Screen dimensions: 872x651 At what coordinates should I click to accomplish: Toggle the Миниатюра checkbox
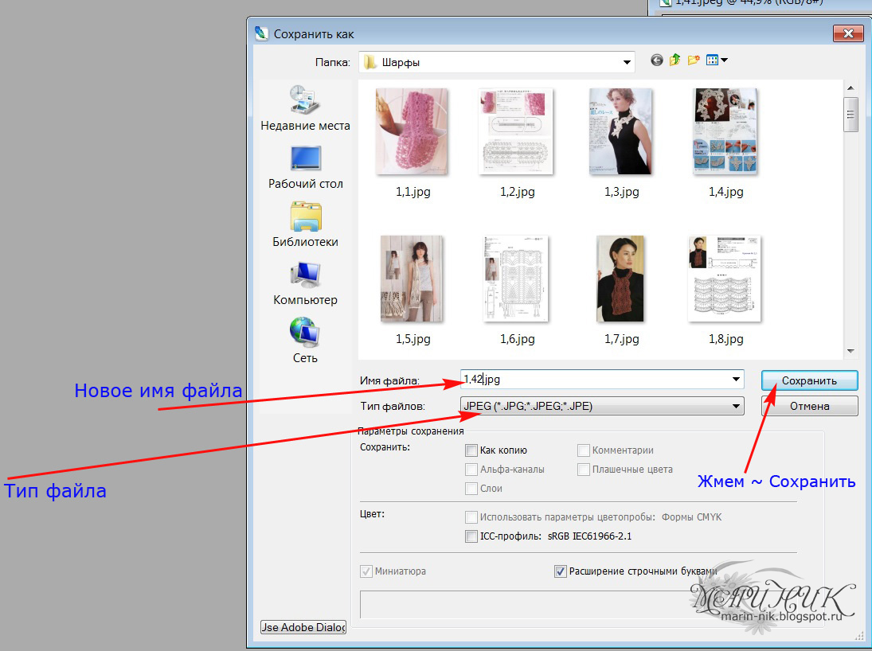[366, 571]
